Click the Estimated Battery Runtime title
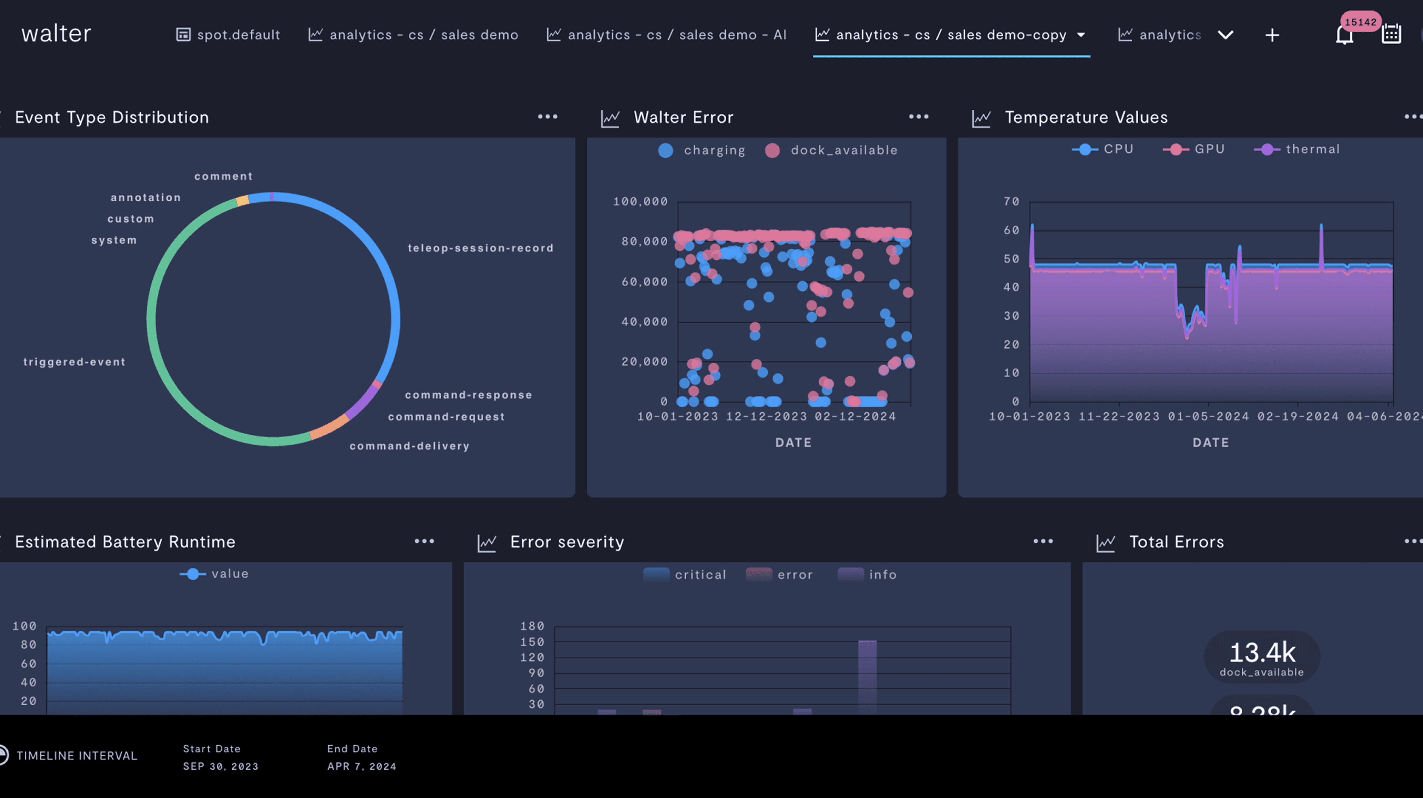 point(125,541)
